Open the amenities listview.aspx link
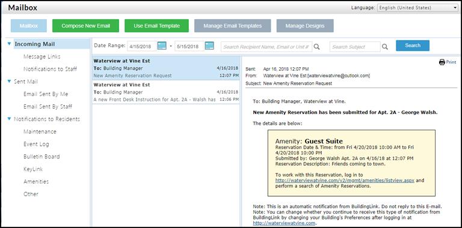Screen dimensions: 462x228 coord(345,181)
